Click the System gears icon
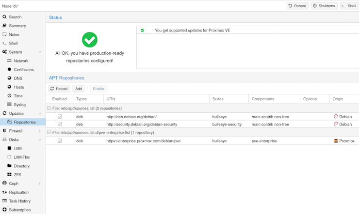 [4, 52]
